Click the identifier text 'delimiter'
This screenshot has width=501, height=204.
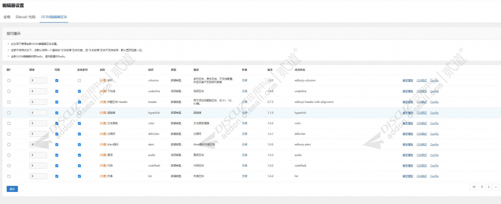[x=154, y=134]
